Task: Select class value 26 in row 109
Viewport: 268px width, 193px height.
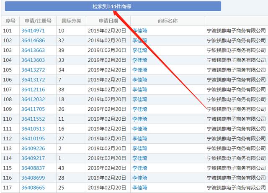Action: (61, 109)
